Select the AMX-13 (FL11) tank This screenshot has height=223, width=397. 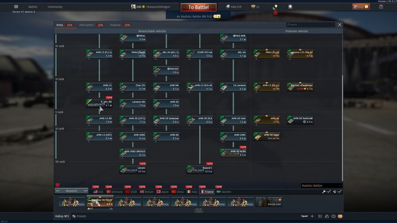pos(99,54)
